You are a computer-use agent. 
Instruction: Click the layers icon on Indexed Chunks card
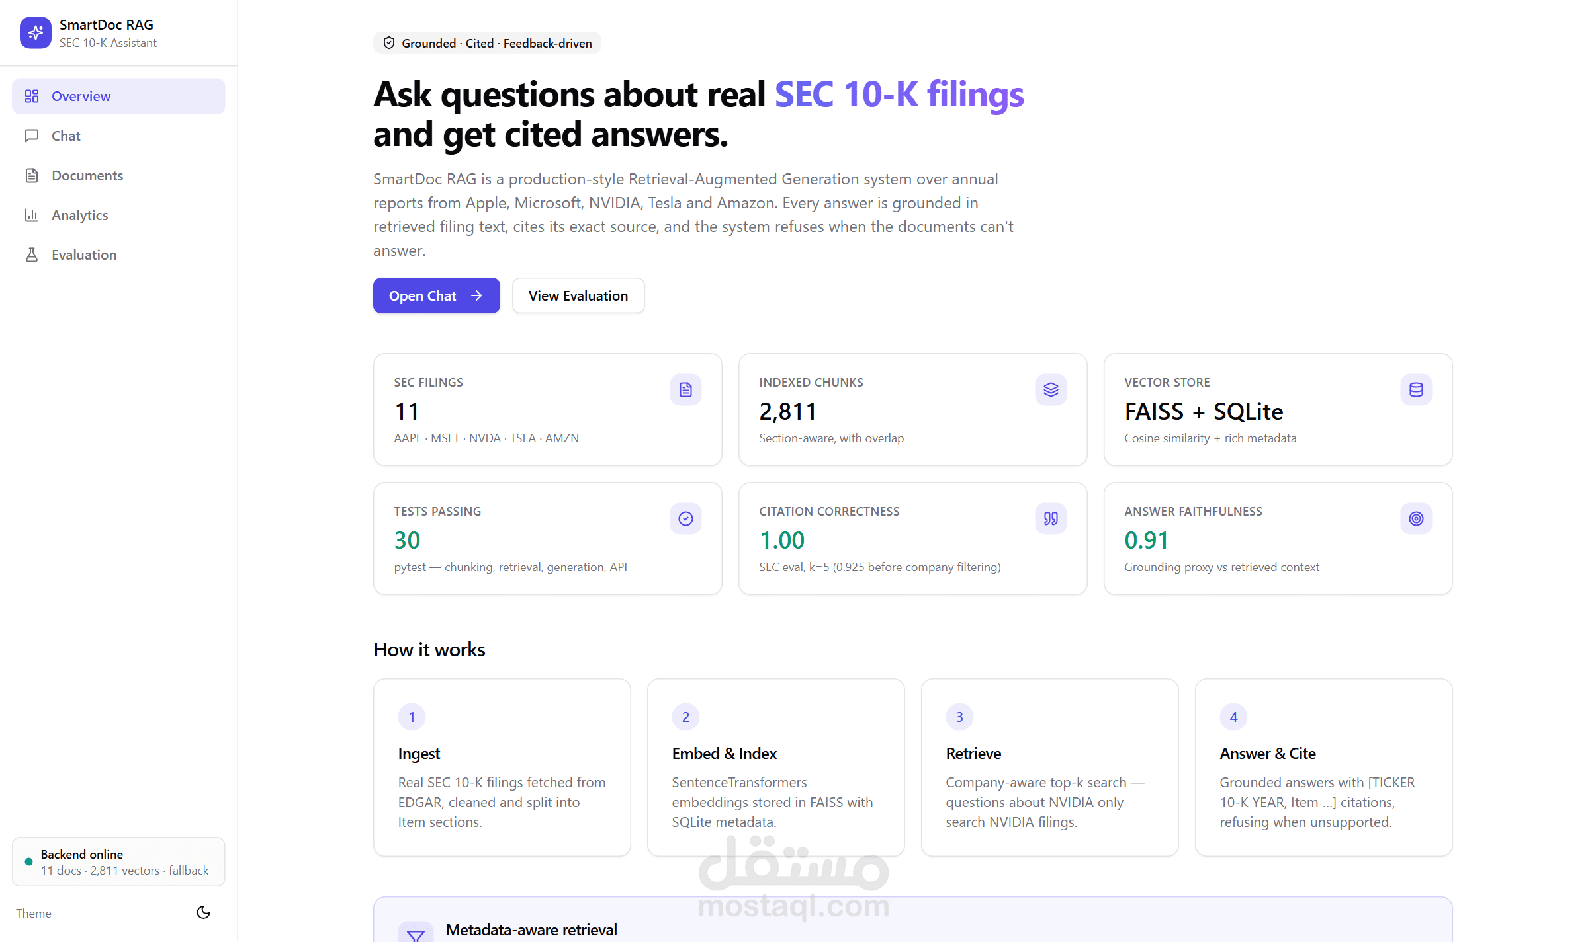[1051, 390]
